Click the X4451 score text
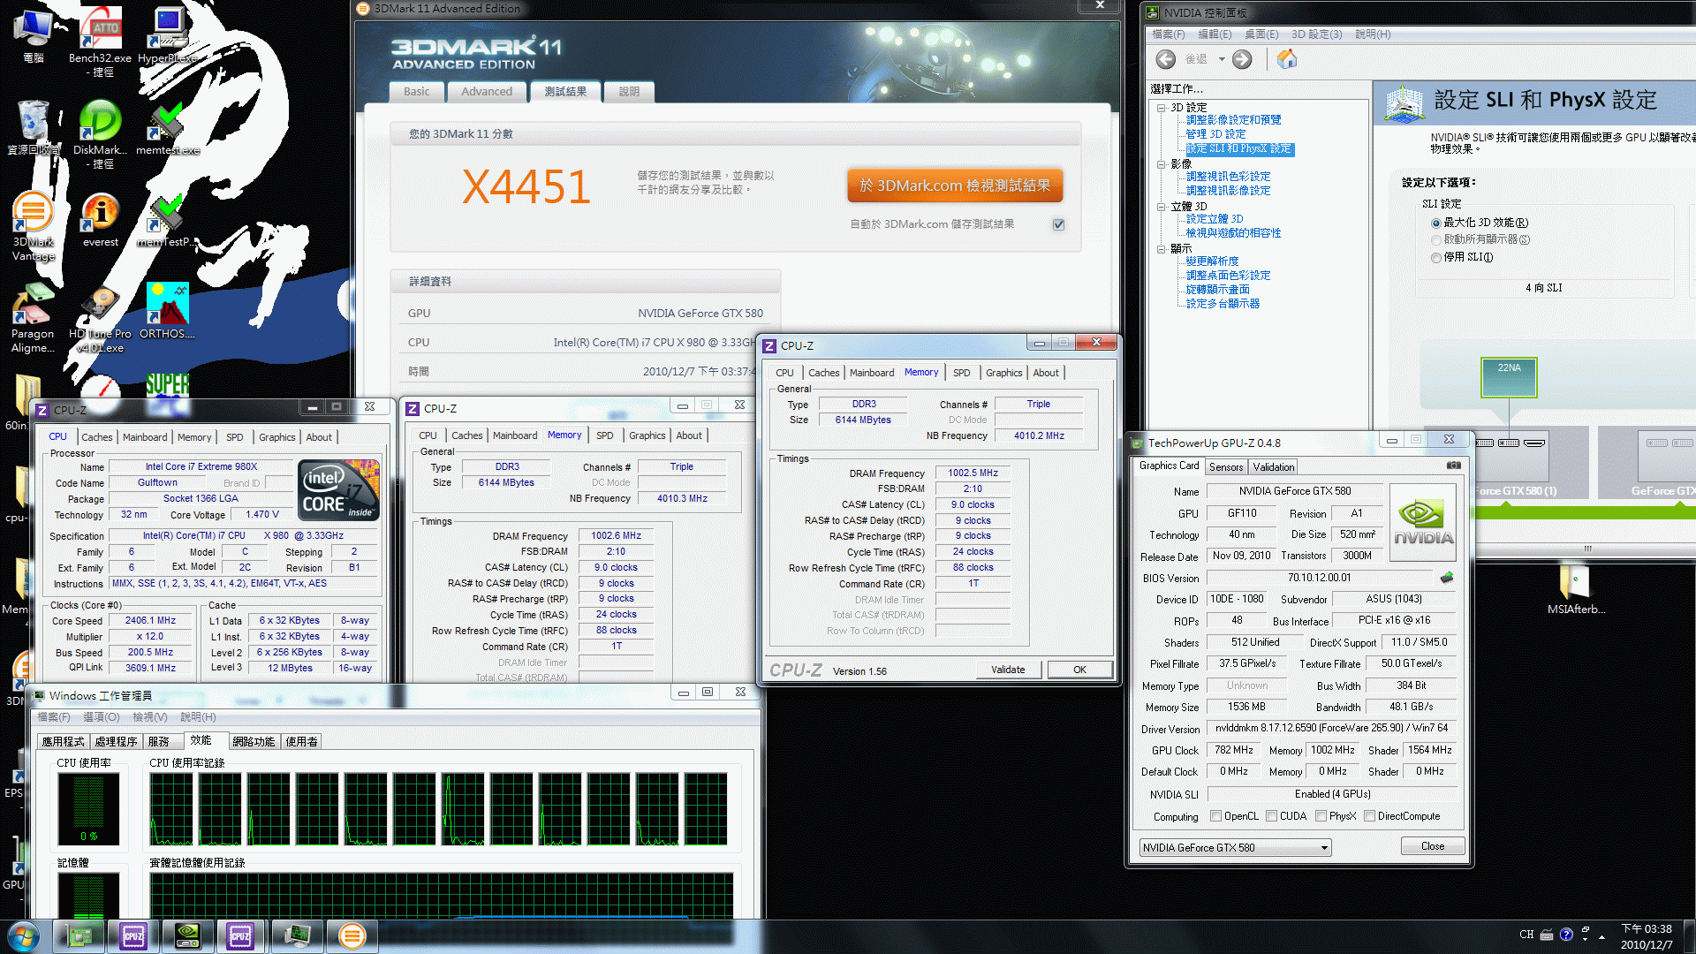The width and height of the screenshot is (1696, 954). click(x=526, y=187)
